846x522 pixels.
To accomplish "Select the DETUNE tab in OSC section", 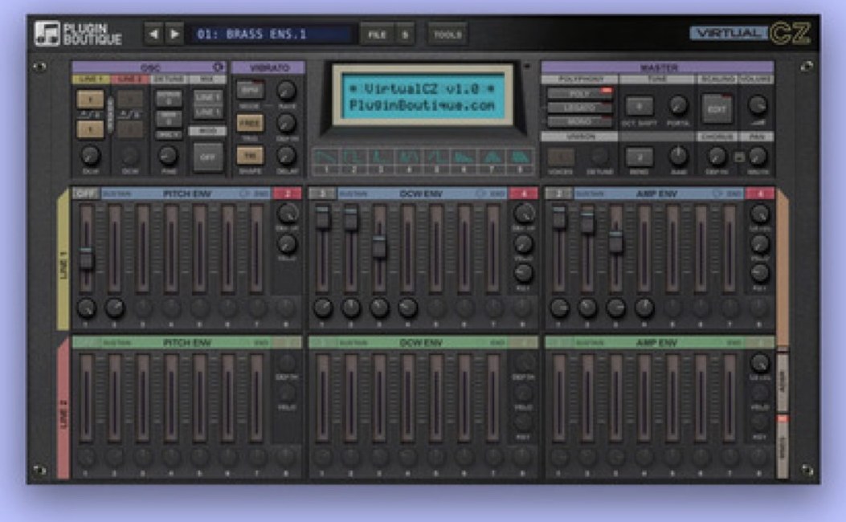I will tap(170, 80).
